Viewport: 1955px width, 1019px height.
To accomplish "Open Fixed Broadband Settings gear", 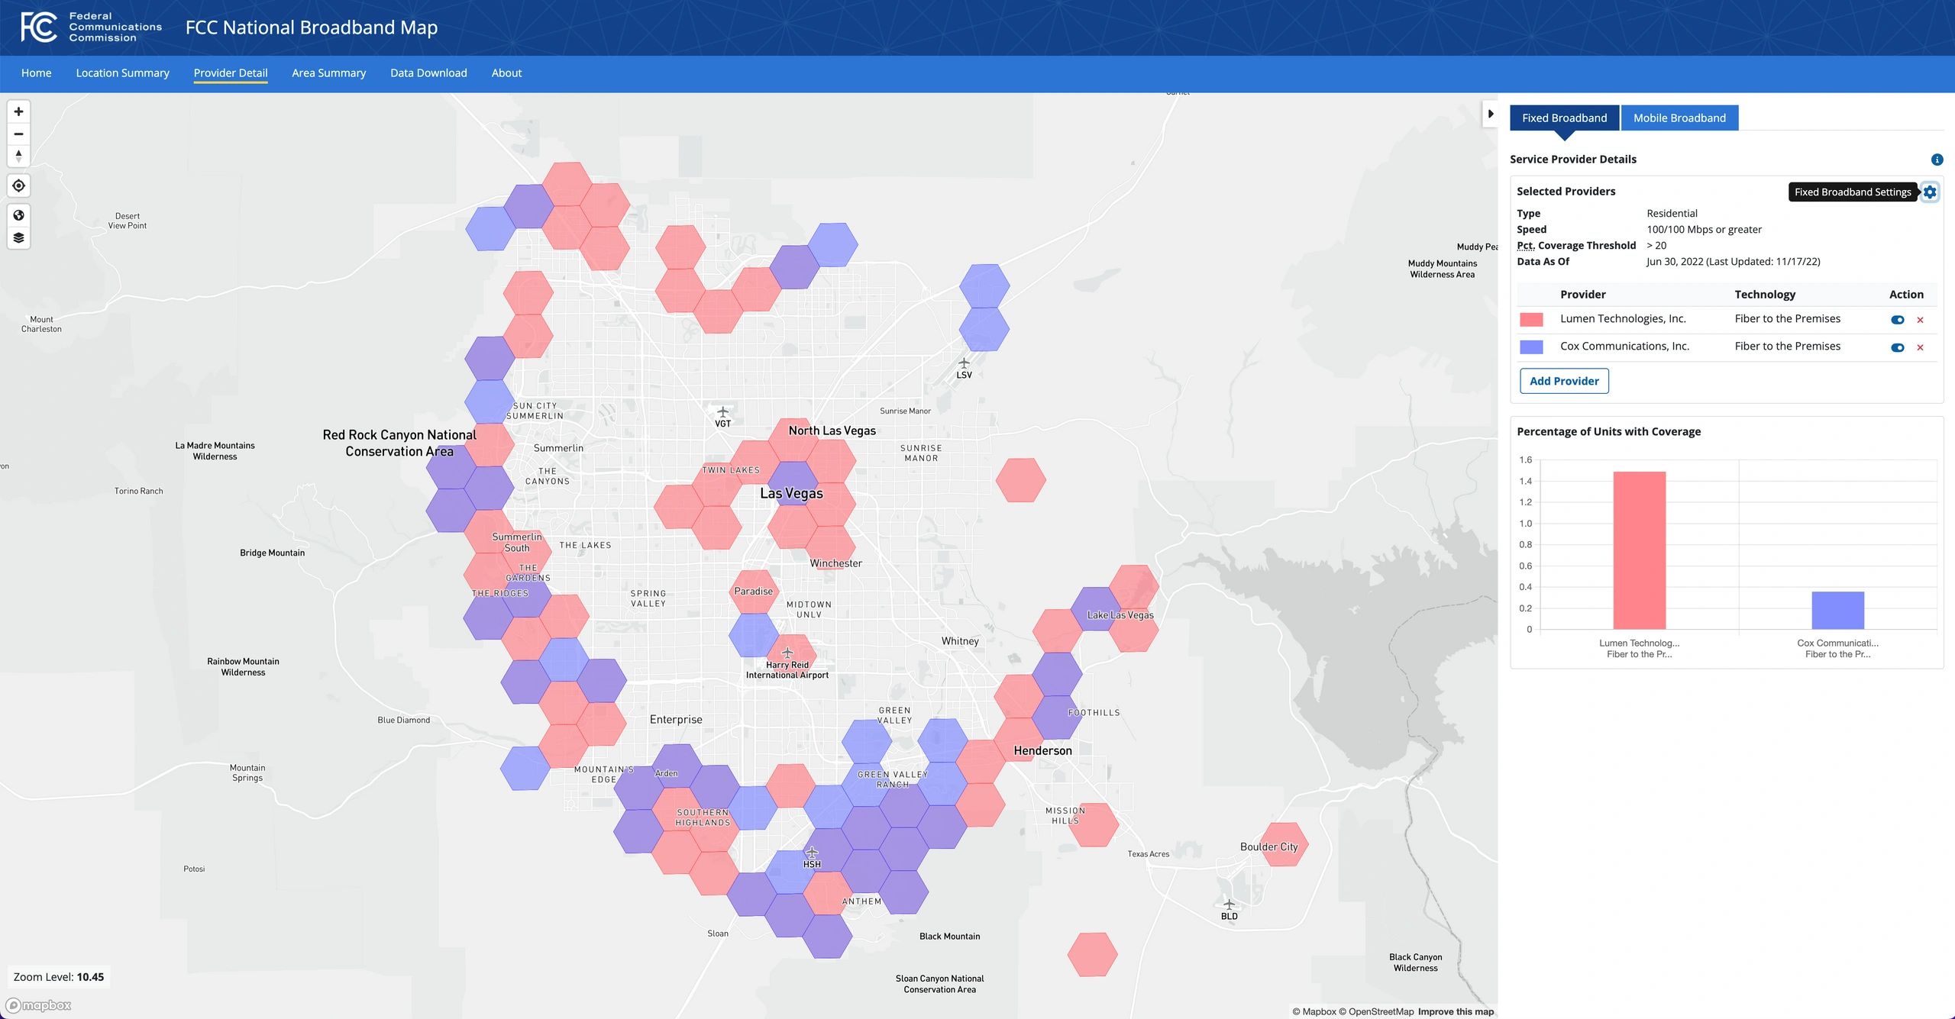I will click(1930, 192).
